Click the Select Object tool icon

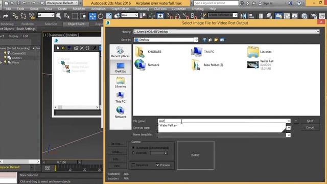59,16
